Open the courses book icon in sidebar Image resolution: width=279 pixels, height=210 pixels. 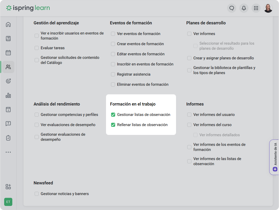[8, 39]
